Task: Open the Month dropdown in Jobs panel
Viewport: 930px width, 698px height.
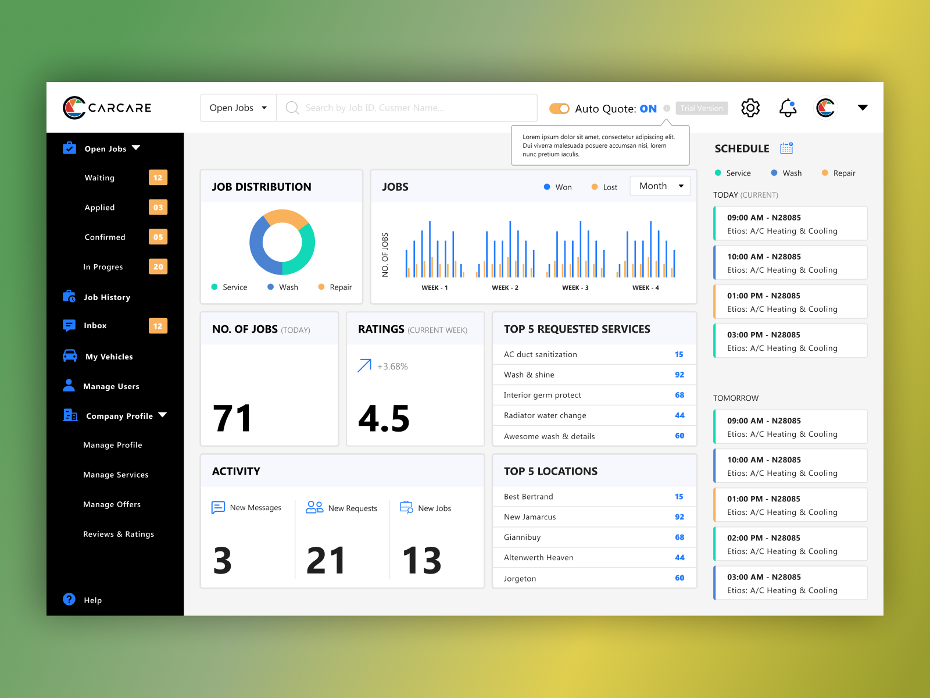Action: [x=660, y=186]
